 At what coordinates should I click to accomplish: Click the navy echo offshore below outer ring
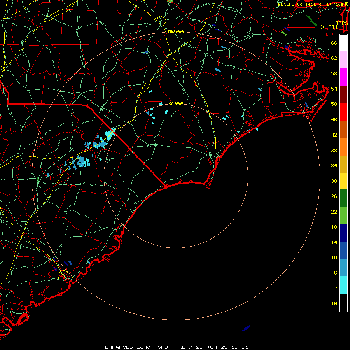(x=246, y=328)
